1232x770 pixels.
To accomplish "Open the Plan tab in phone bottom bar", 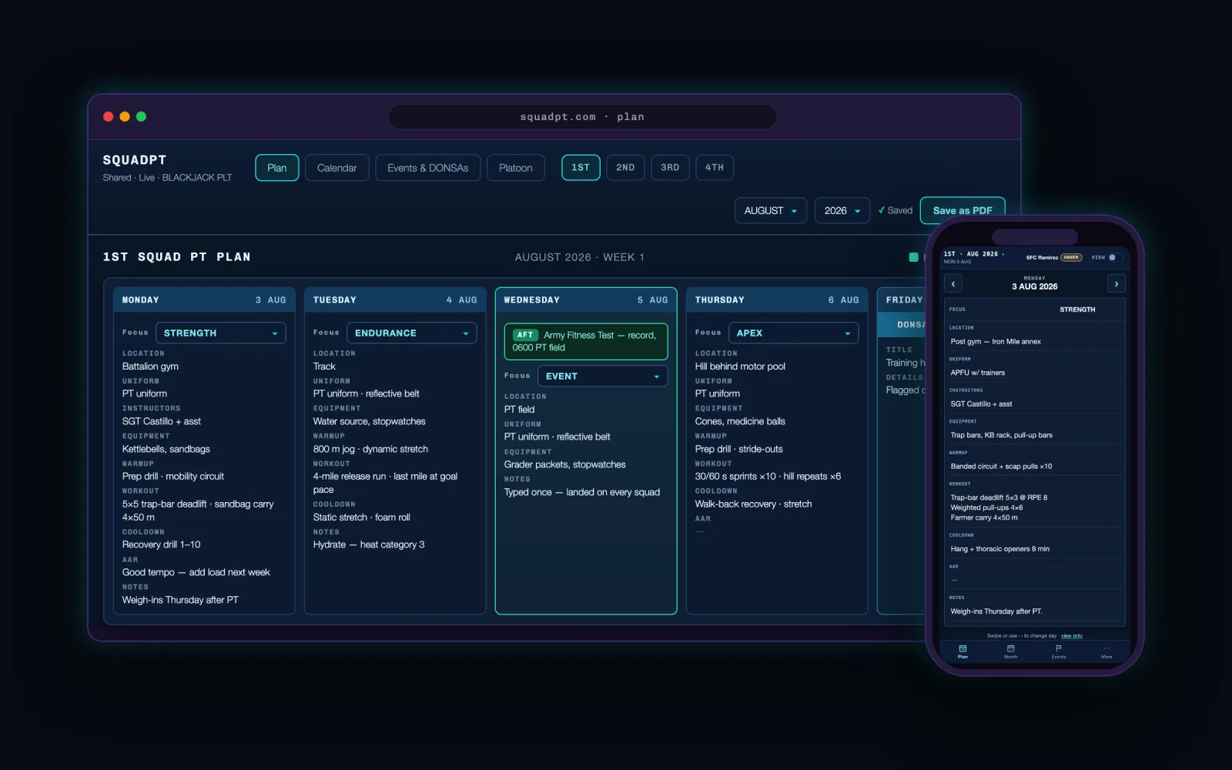I will (962, 651).
